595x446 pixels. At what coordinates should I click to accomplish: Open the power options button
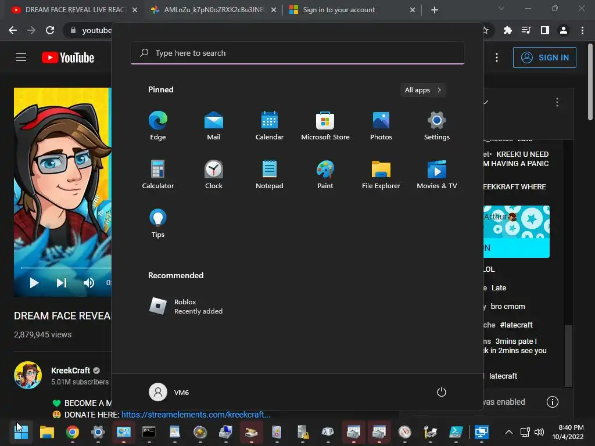pyautogui.click(x=442, y=392)
